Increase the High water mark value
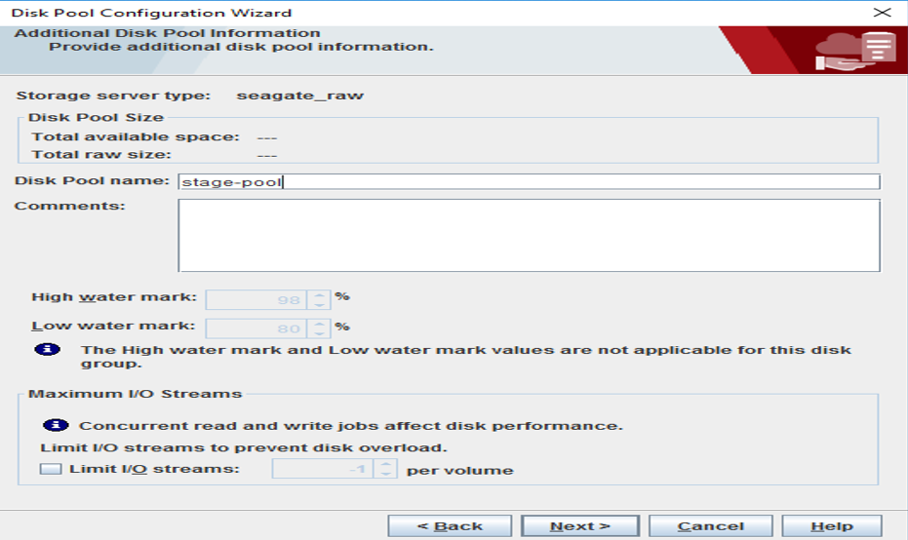Screen dimensions: 908x540 (x=320, y=293)
